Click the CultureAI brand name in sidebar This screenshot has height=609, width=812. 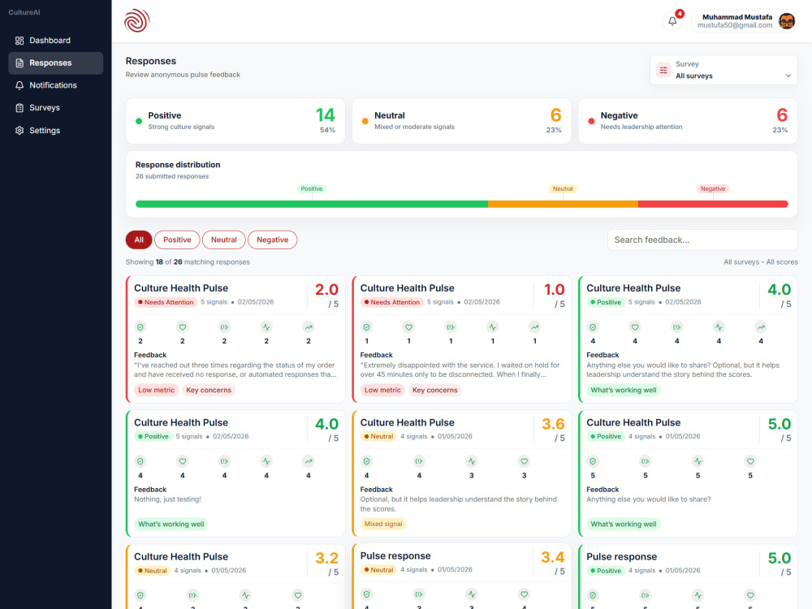point(24,12)
